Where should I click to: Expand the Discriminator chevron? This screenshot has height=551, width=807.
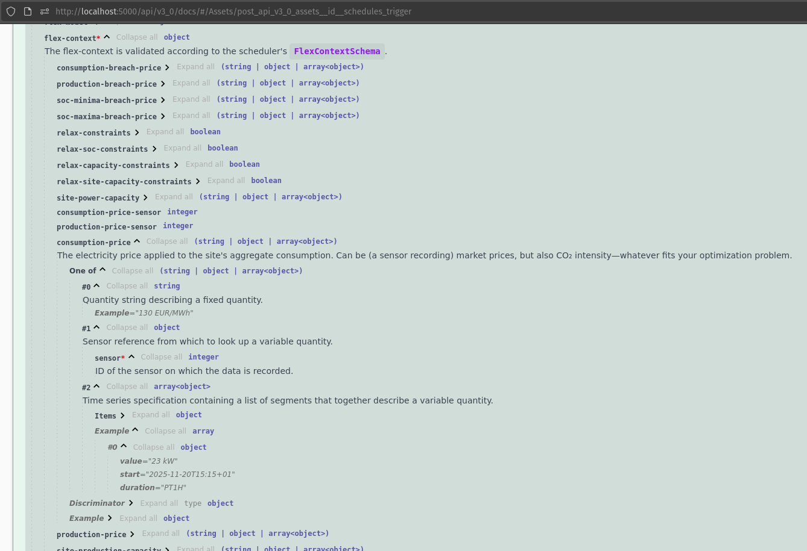click(x=131, y=503)
